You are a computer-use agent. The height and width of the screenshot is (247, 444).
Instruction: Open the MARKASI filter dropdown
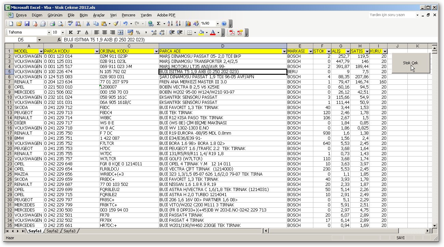pyautogui.click(x=310, y=51)
